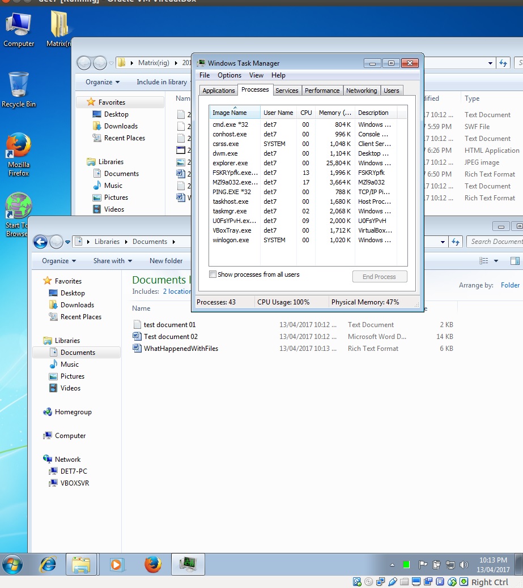
Task: Click the Windows Start orb
Action: pos(12,564)
